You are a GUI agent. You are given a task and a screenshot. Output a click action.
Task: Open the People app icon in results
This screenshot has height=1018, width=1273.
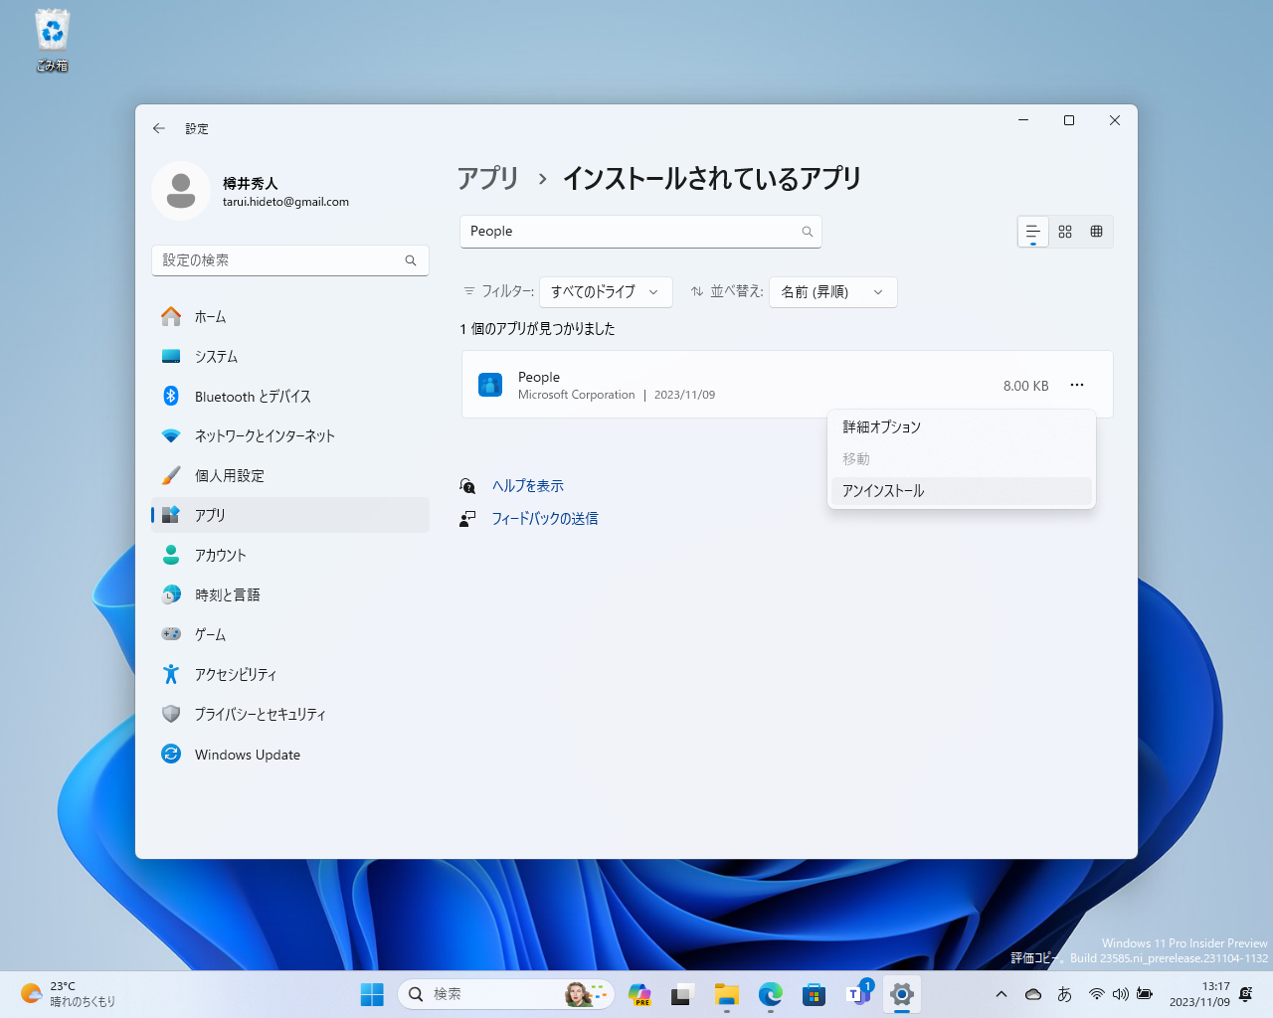489,385
